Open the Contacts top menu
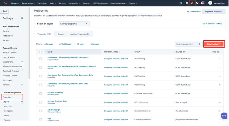 [15, 3]
